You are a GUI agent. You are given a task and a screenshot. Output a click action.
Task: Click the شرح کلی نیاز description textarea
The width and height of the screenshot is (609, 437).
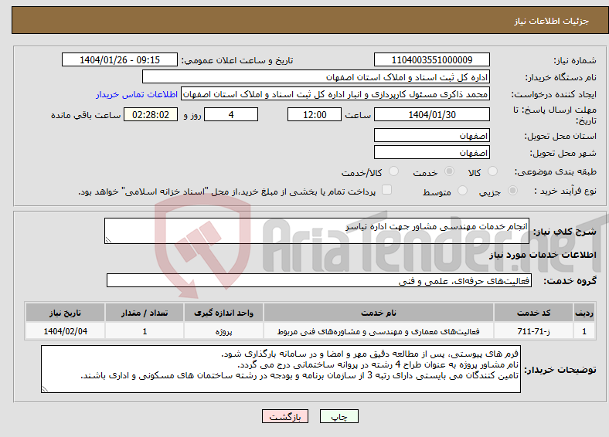click(317, 231)
